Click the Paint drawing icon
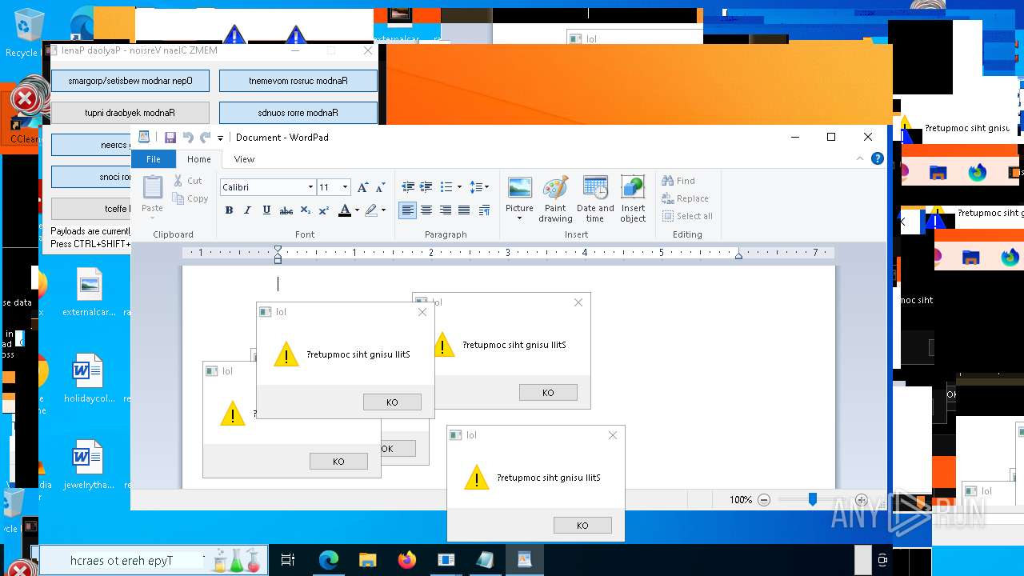This screenshot has height=576, width=1024. 555,189
